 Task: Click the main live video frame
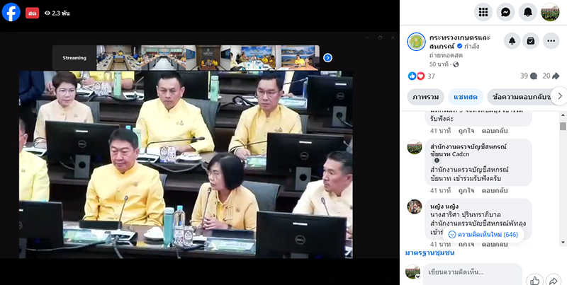[186, 165]
